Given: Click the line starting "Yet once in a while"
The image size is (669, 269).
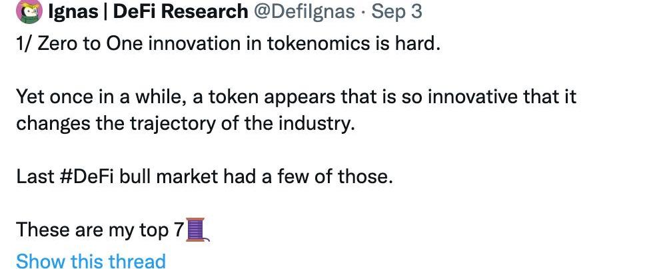Looking at the screenshot, I should [296, 97].
